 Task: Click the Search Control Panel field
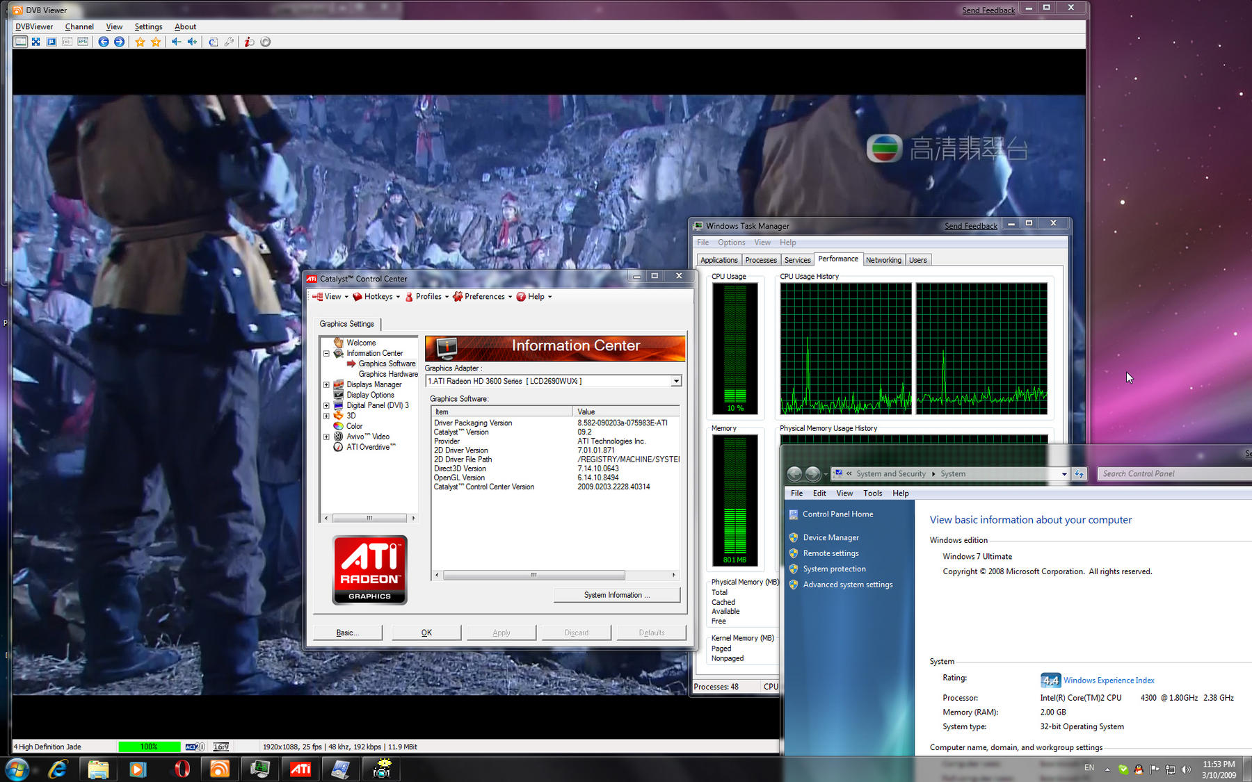coord(1174,474)
